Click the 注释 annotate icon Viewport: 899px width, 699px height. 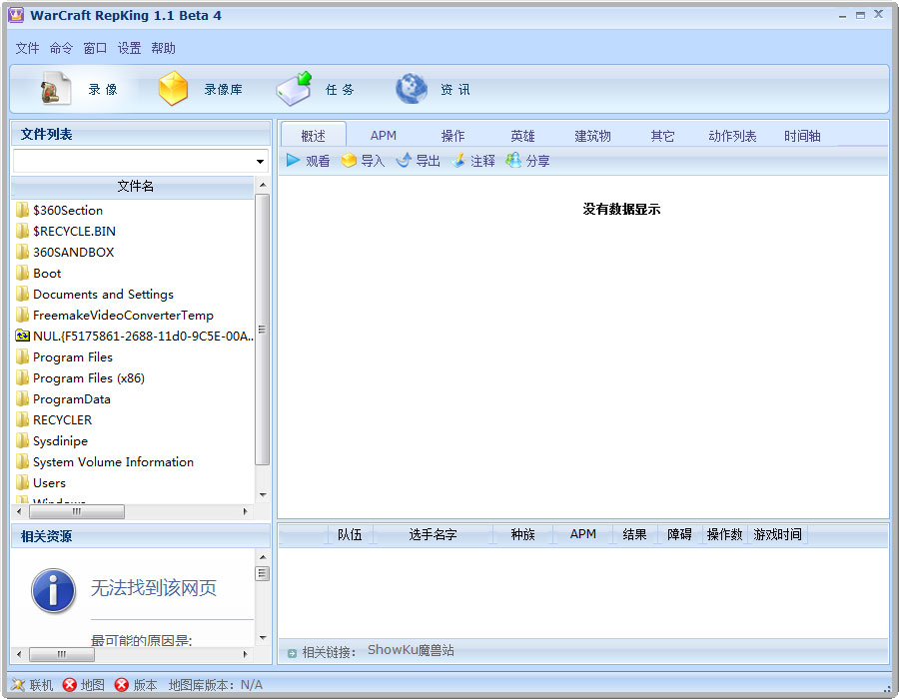(x=458, y=161)
